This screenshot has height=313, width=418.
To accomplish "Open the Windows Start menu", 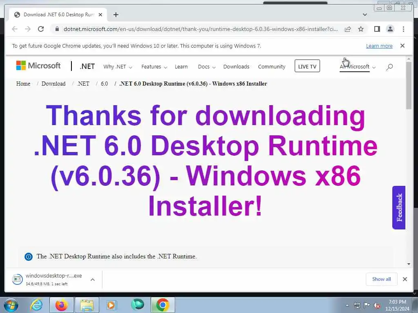I will point(11,305).
